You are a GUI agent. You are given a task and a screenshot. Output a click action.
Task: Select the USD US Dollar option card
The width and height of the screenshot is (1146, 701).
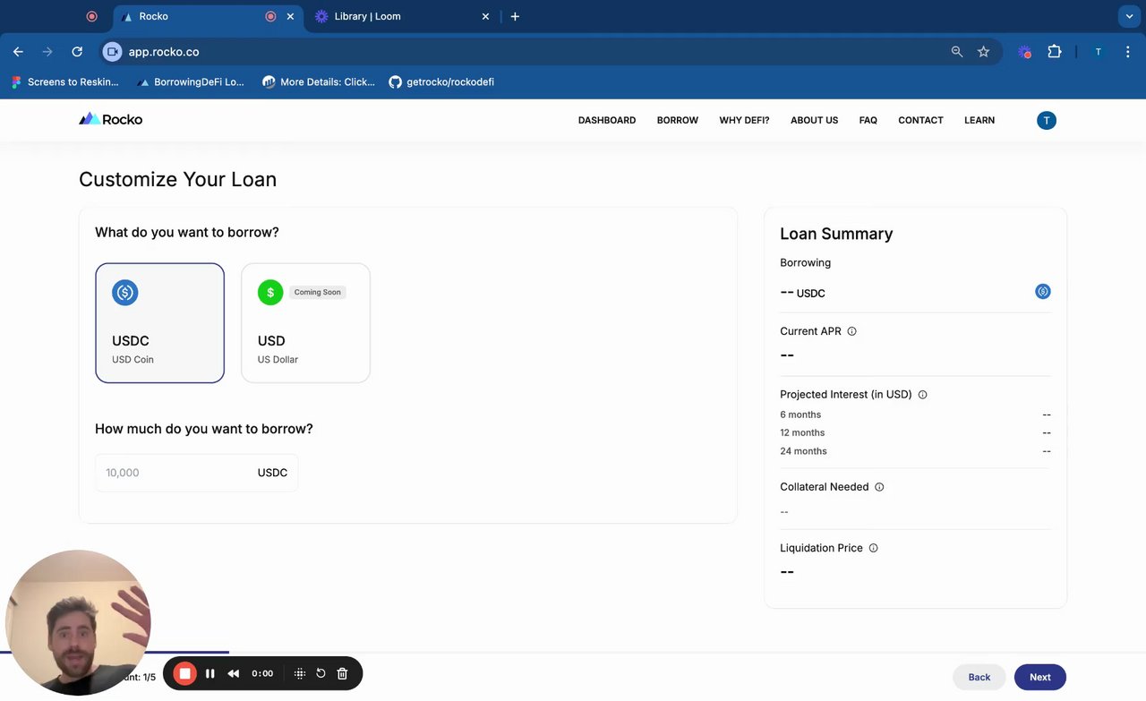[305, 323]
